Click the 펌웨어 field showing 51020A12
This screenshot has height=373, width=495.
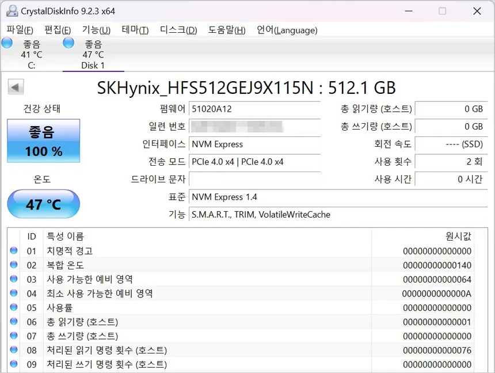254,109
